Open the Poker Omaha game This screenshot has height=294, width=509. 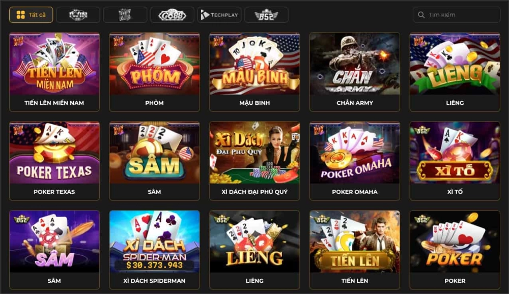[355, 161]
